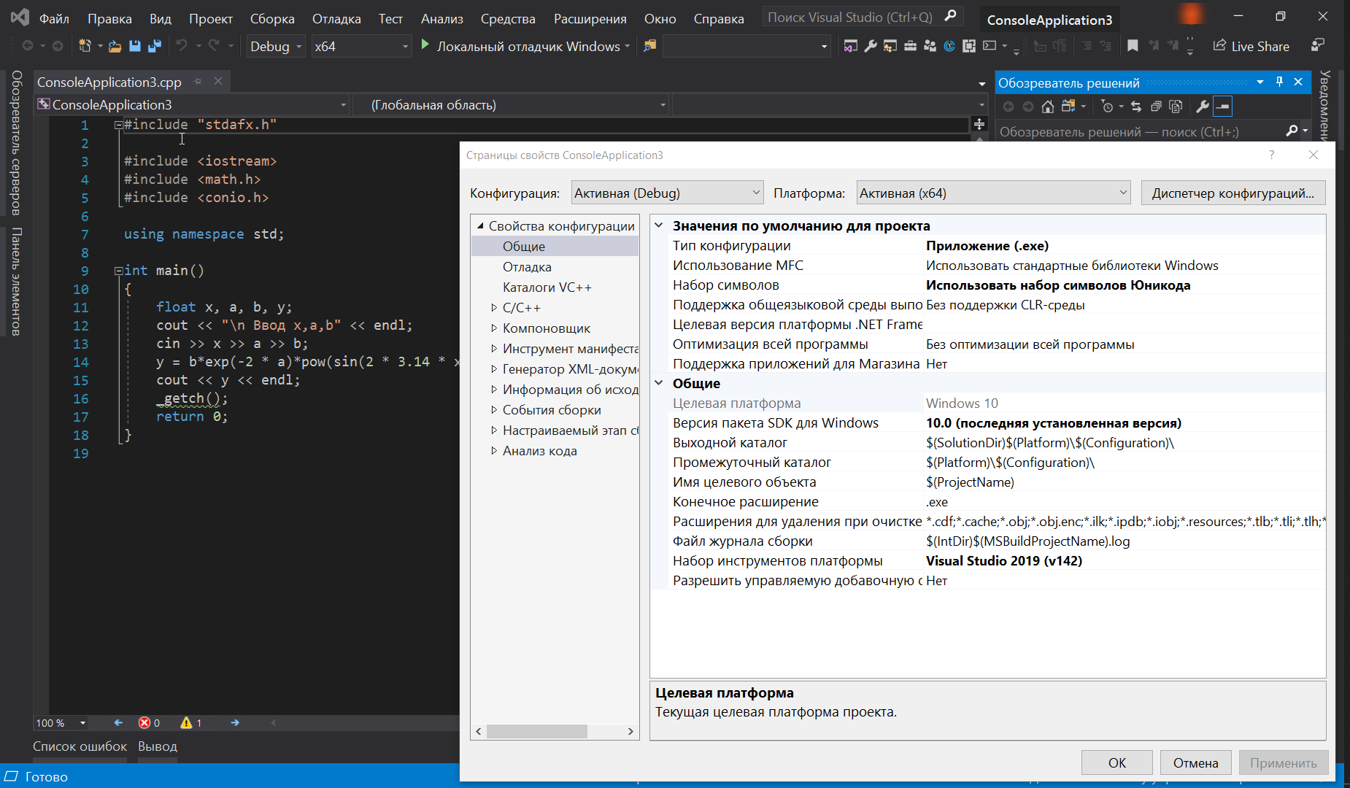The image size is (1350, 788).
Task: Click the Undo arrow icon
Action: point(182,45)
